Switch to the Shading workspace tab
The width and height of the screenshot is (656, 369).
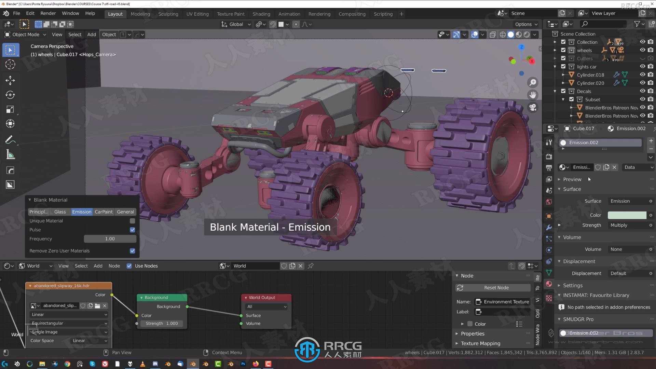(261, 14)
